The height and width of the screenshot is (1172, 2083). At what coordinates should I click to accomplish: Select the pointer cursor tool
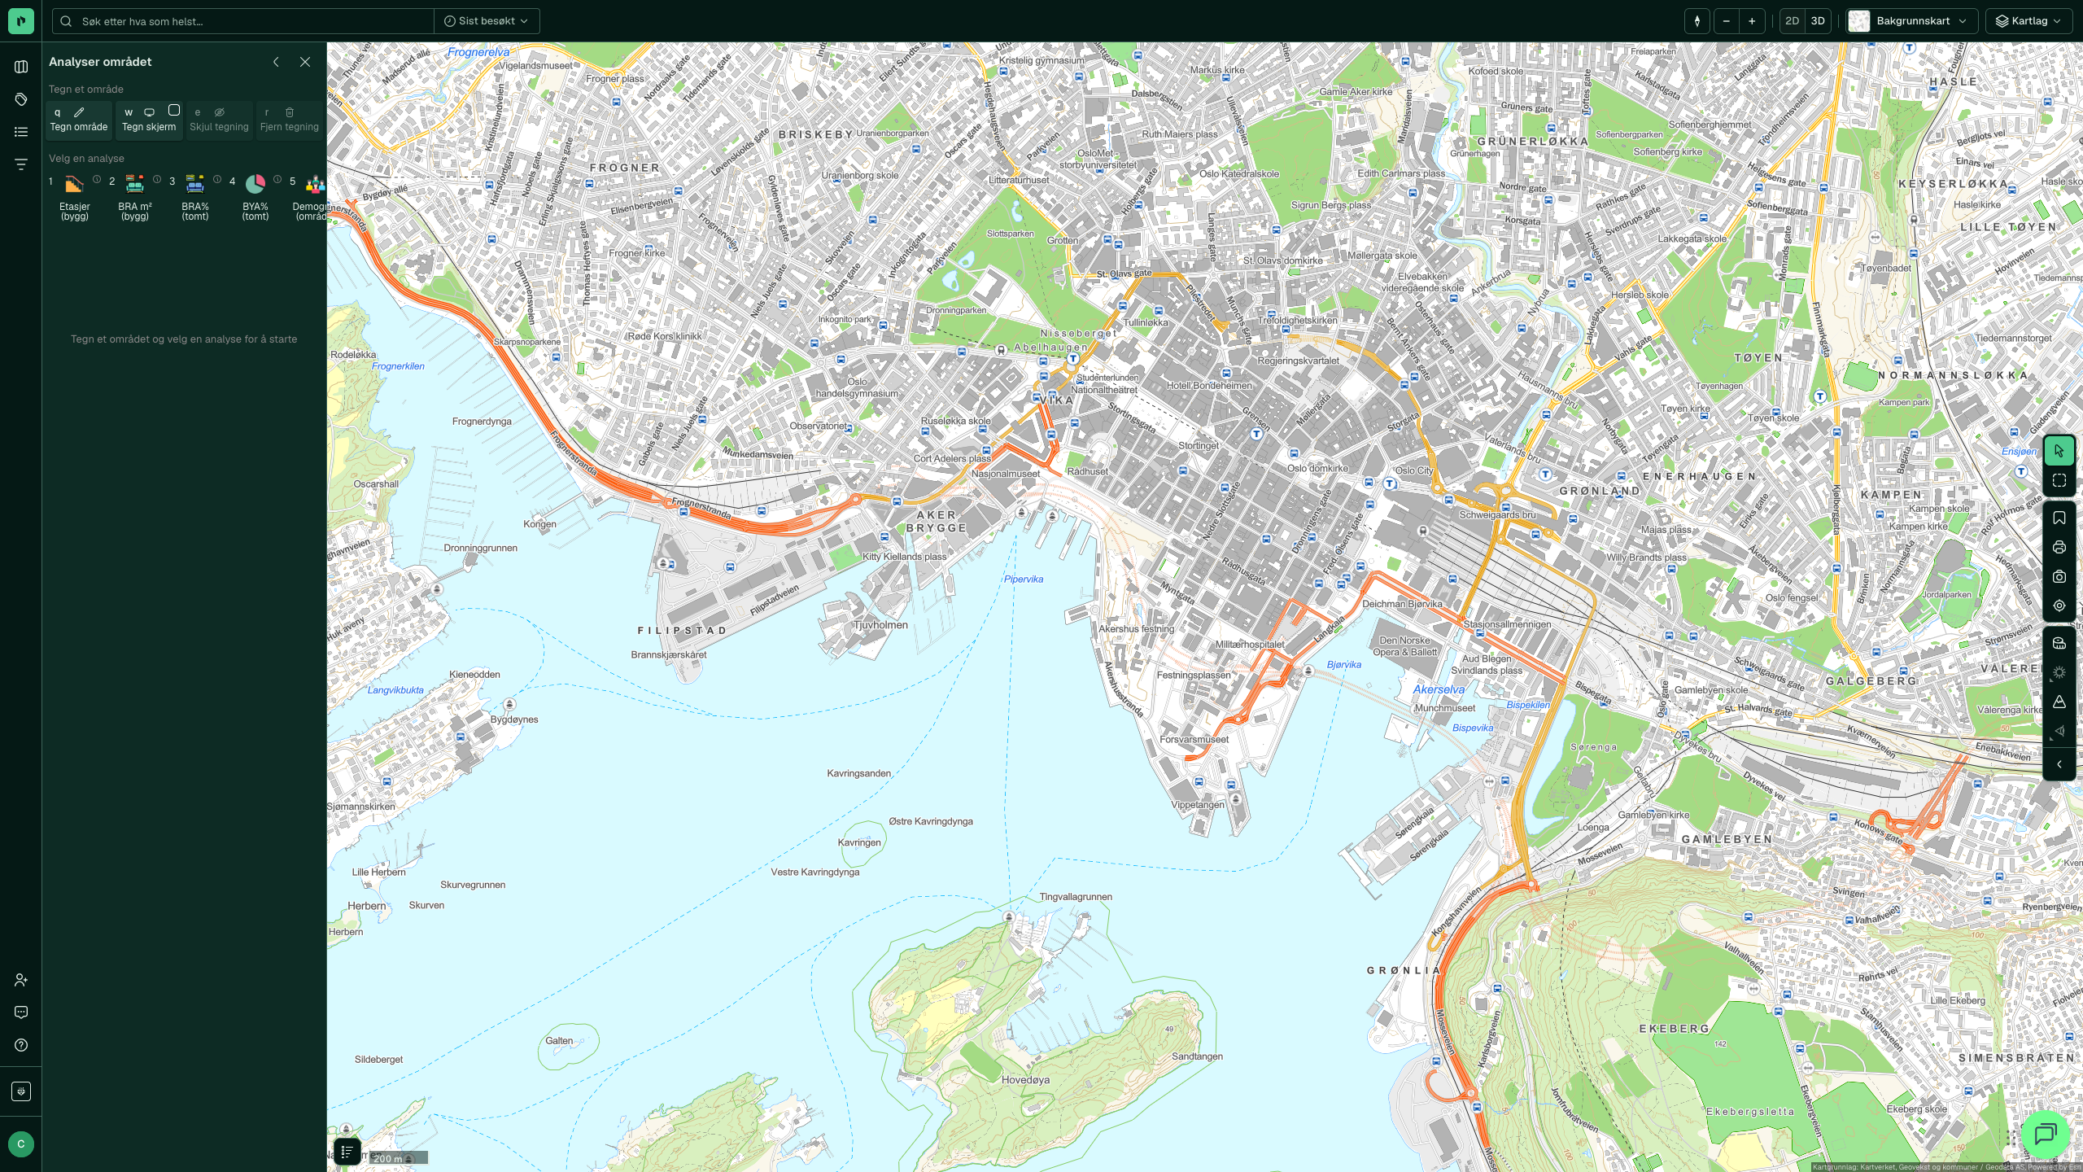tap(2059, 451)
